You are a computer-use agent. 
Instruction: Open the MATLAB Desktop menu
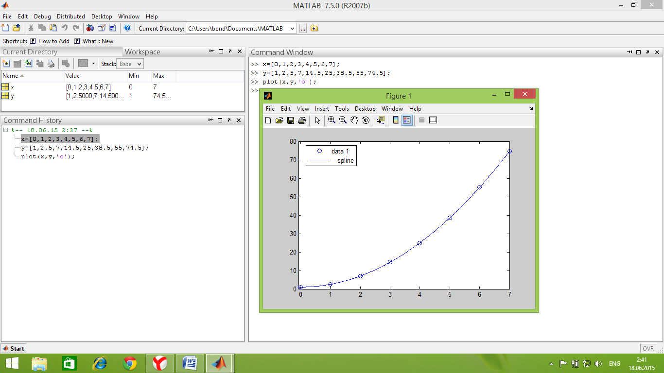pos(102,17)
